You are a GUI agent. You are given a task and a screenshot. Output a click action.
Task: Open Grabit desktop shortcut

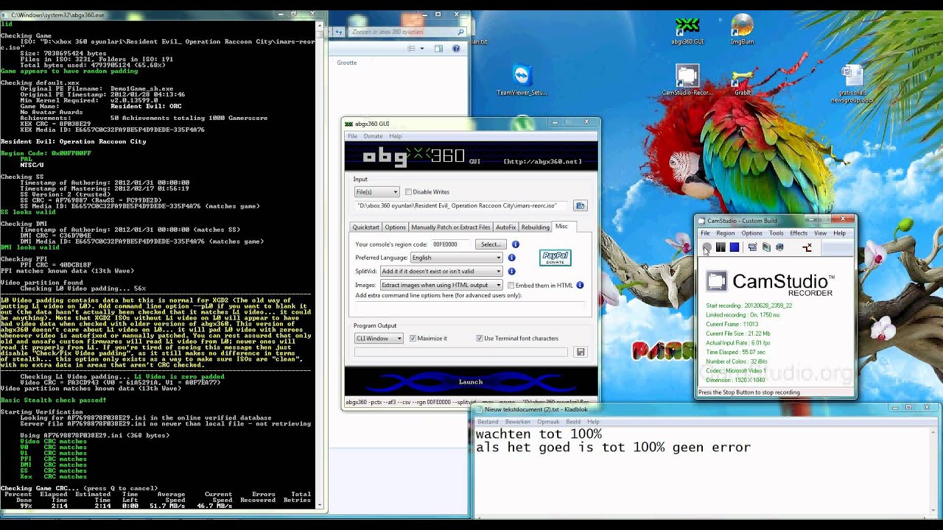742,81
